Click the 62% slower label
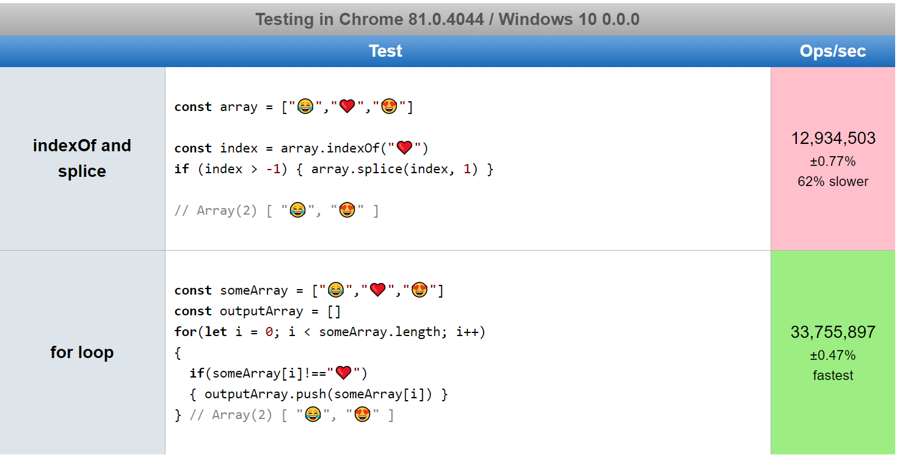 pyautogui.click(x=832, y=181)
